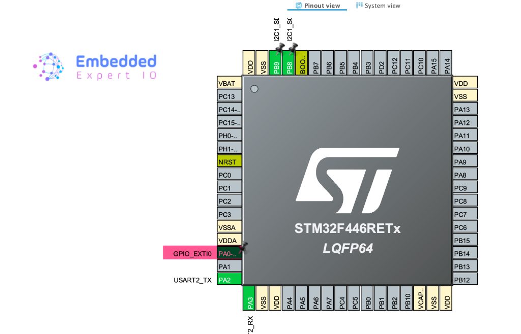Click the ST logo on the chip
Viewport: 521px width, 334px height.
coord(347,182)
